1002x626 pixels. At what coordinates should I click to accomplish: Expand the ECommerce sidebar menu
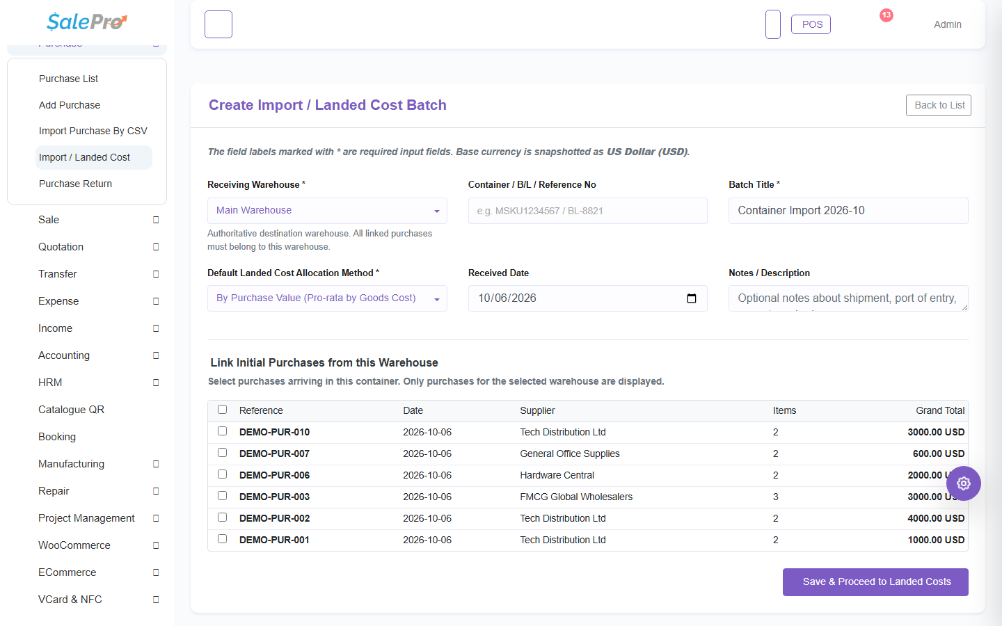pyautogui.click(x=87, y=572)
